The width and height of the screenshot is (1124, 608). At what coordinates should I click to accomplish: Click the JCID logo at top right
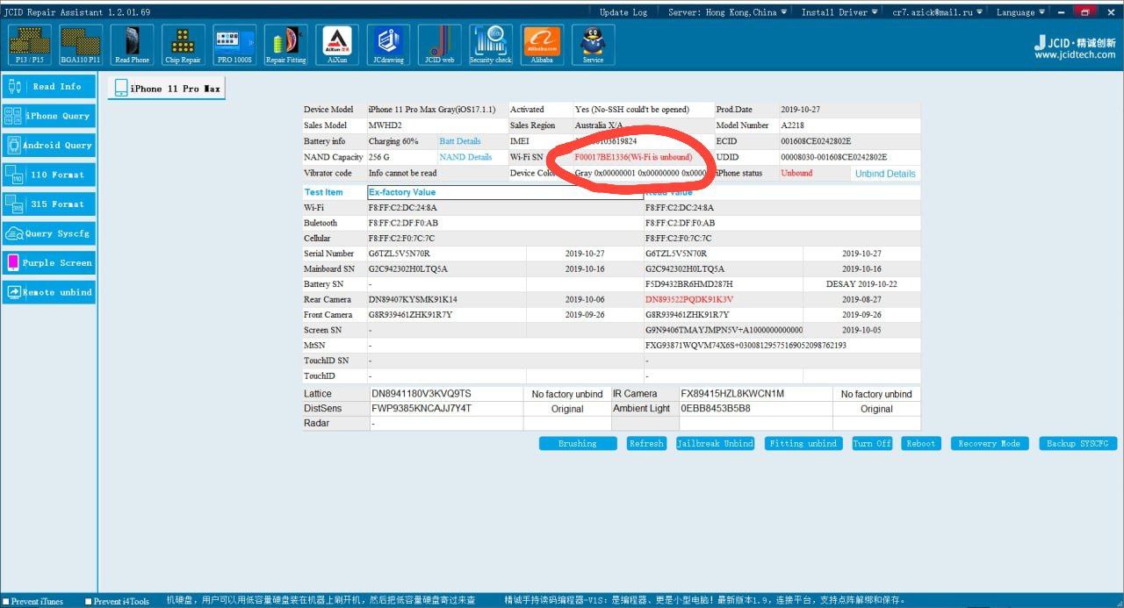click(x=1074, y=42)
